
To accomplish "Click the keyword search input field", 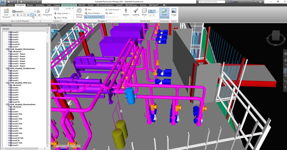I will click(x=212, y=2).
